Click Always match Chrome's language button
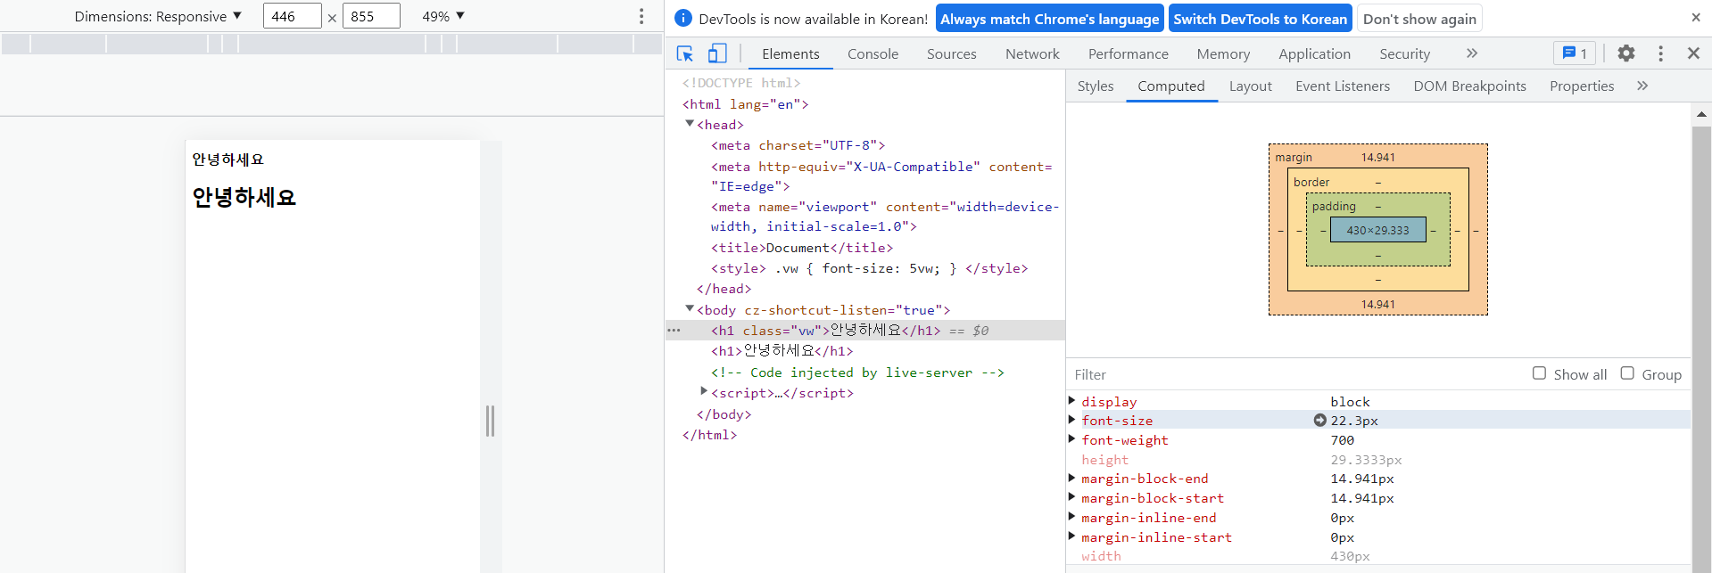 pyautogui.click(x=1049, y=19)
